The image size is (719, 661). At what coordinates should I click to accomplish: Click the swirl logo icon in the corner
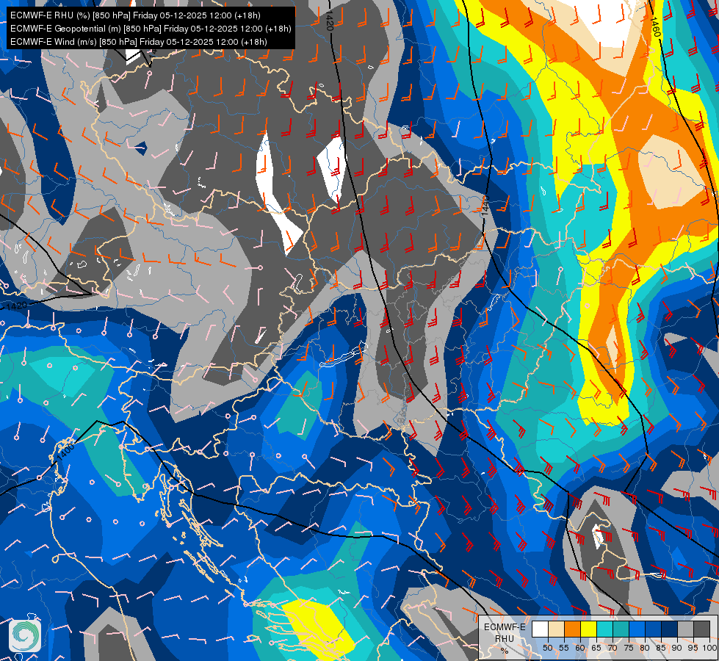click(x=25, y=635)
